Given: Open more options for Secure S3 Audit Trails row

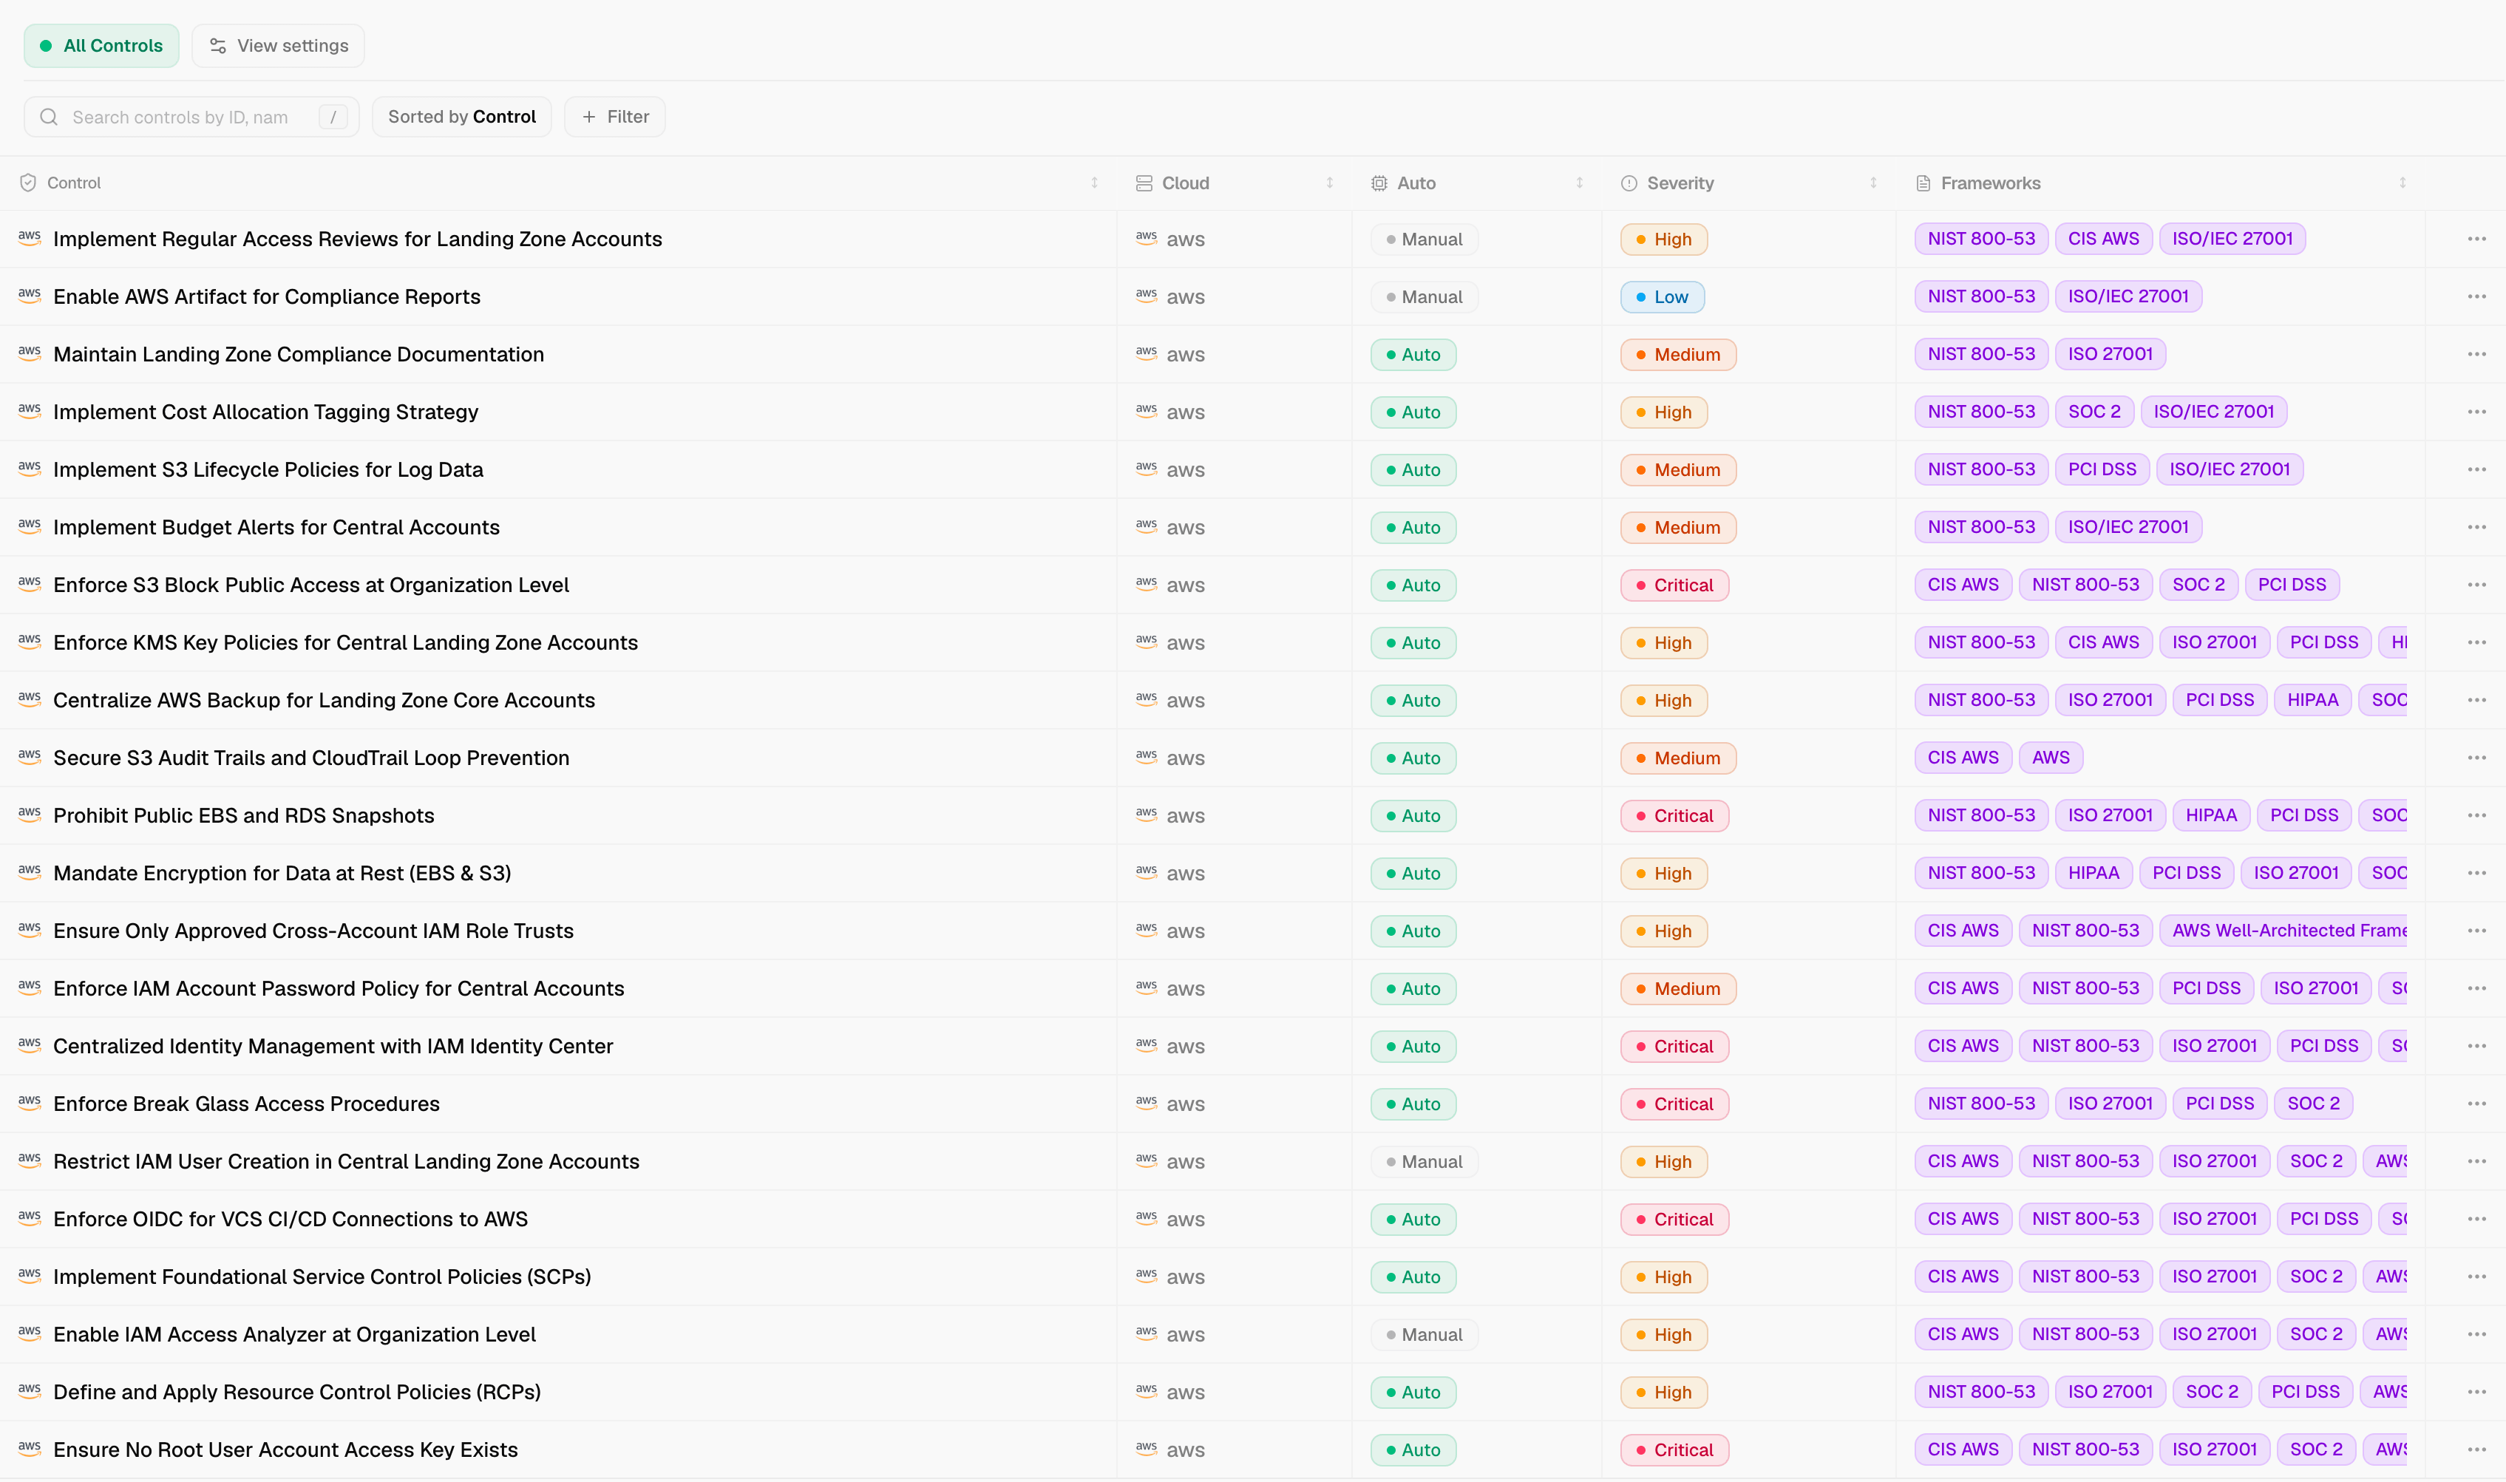Looking at the screenshot, I should [2476, 758].
